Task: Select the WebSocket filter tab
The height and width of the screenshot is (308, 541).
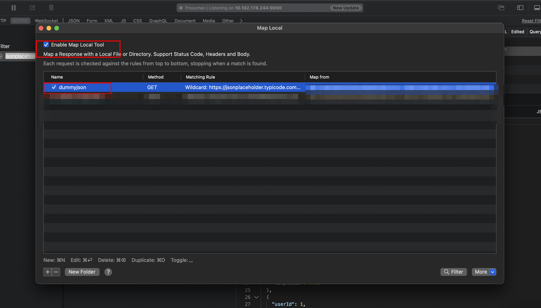Action: pos(46,21)
